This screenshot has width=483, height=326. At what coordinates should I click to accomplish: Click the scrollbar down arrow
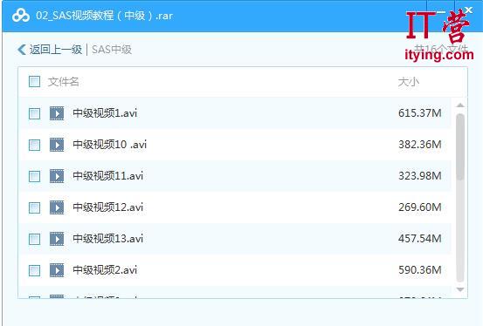pos(460,289)
